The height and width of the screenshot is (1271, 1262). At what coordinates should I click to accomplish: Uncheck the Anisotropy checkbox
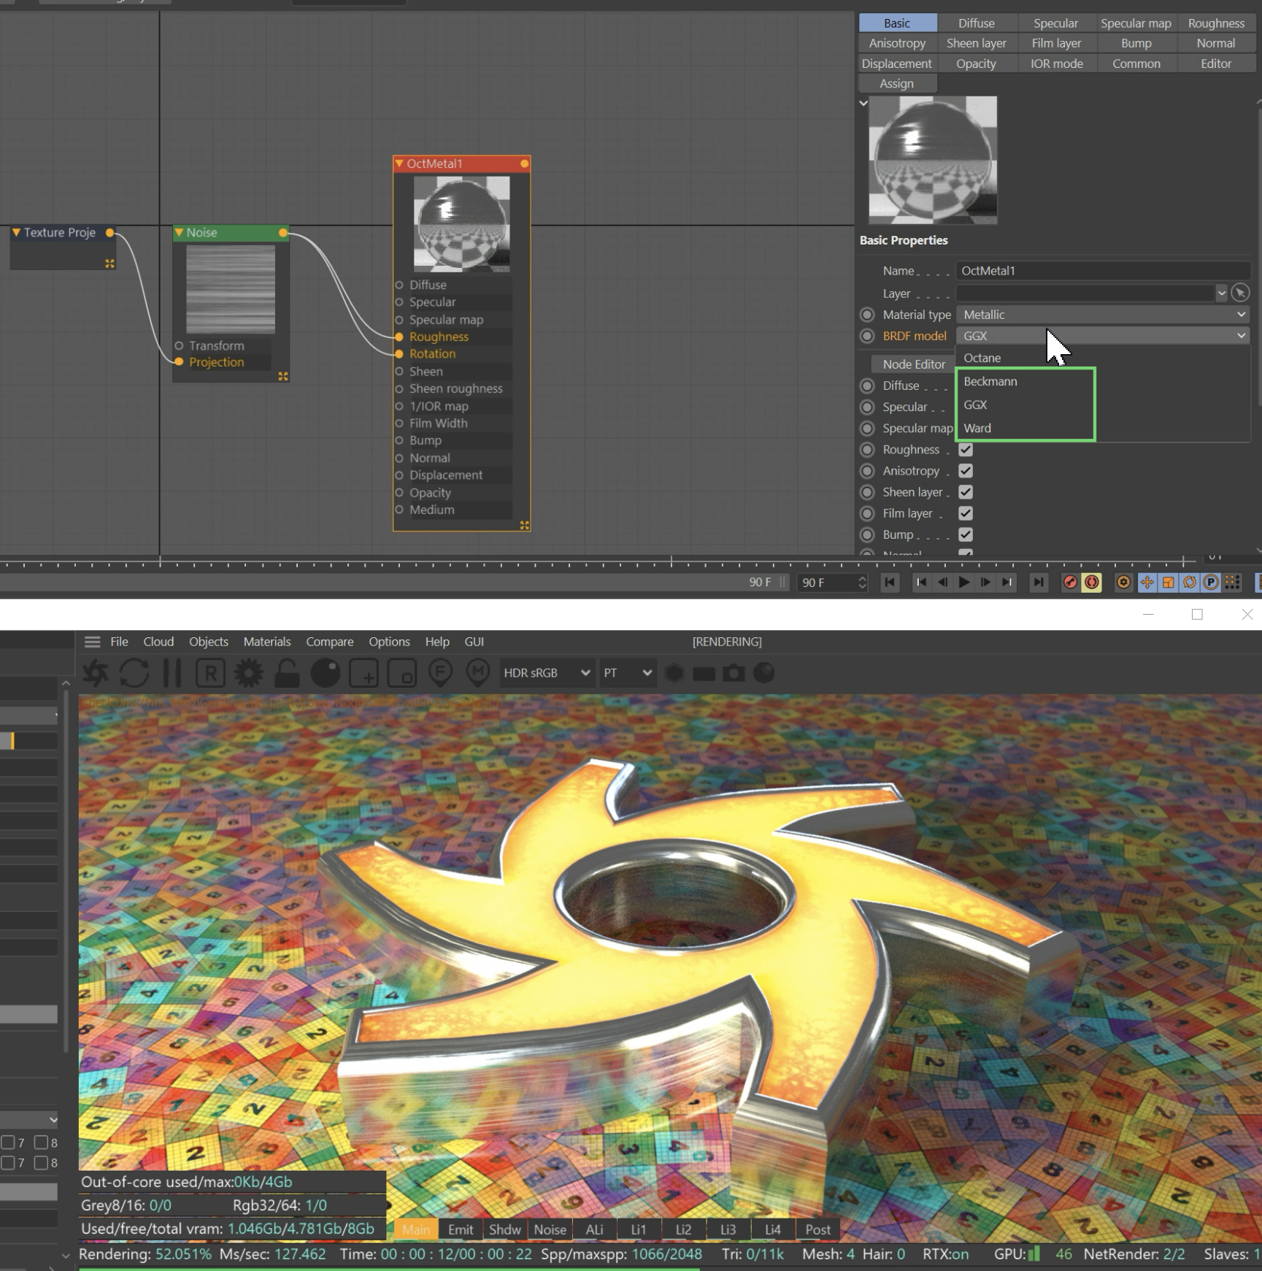click(x=966, y=471)
